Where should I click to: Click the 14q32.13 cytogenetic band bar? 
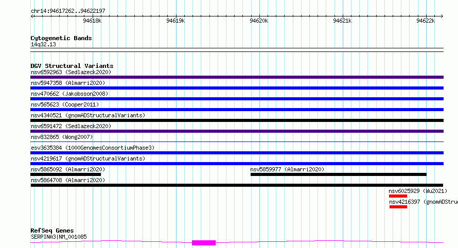pyautogui.click(x=237, y=50)
